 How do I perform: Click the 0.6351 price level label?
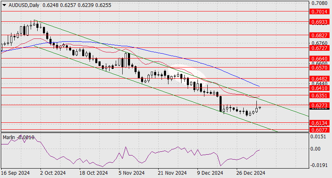tap(319, 95)
